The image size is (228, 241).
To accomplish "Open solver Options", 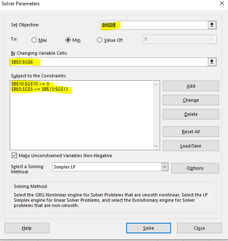I will coord(195,168).
